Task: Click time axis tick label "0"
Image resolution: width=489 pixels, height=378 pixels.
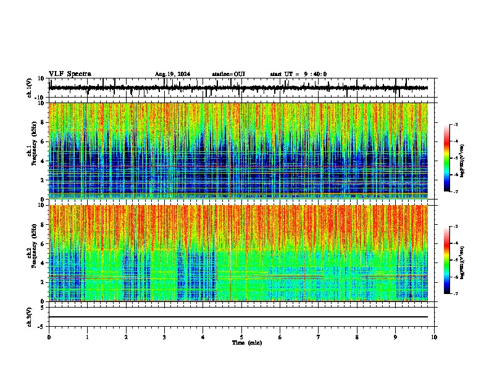Action: [49, 337]
